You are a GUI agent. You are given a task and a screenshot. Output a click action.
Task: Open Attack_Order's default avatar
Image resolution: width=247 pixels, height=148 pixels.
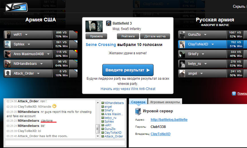[8, 73]
